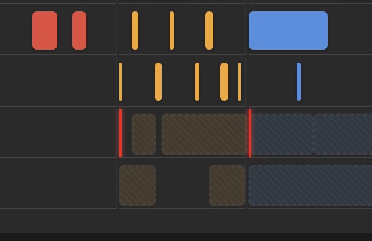
Task: Select the thinnest orange bar in the top row
Action: (x=172, y=30)
